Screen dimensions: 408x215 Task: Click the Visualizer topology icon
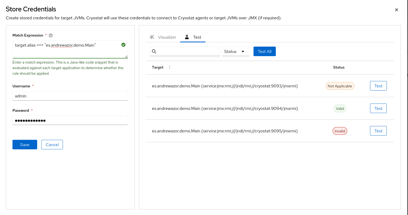point(152,37)
